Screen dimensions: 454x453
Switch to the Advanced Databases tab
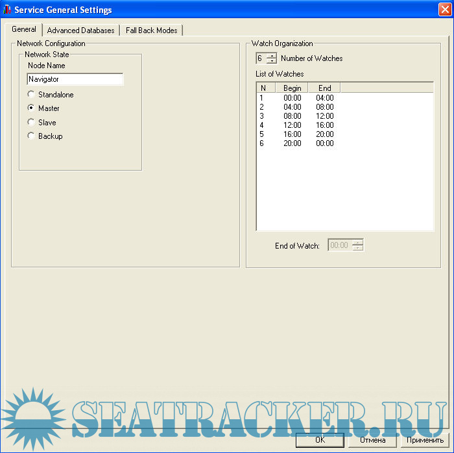[80, 31]
